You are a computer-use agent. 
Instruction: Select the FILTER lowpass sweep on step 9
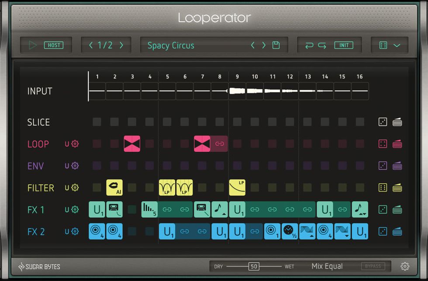pyautogui.click(x=237, y=188)
